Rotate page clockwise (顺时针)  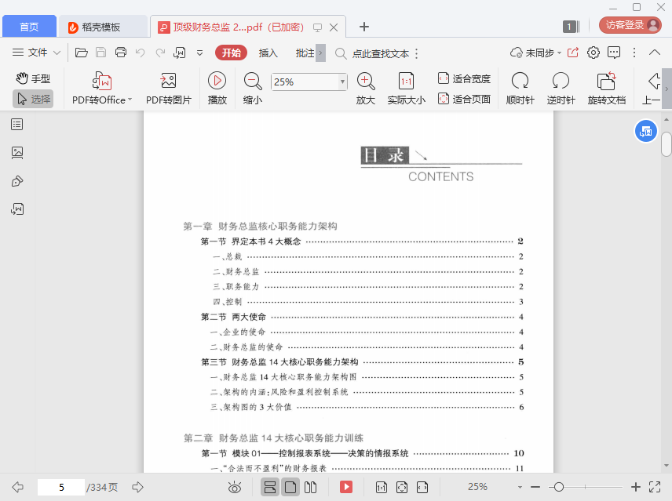coord(520,81)
